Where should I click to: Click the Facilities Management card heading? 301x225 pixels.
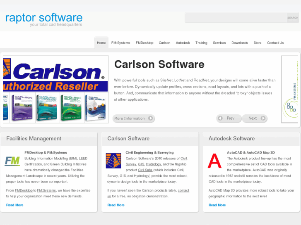point(34,138)
